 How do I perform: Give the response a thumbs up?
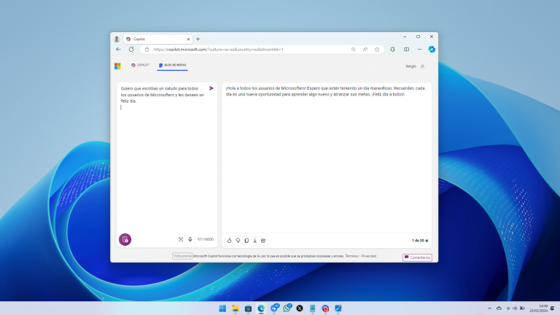[229, 241]
